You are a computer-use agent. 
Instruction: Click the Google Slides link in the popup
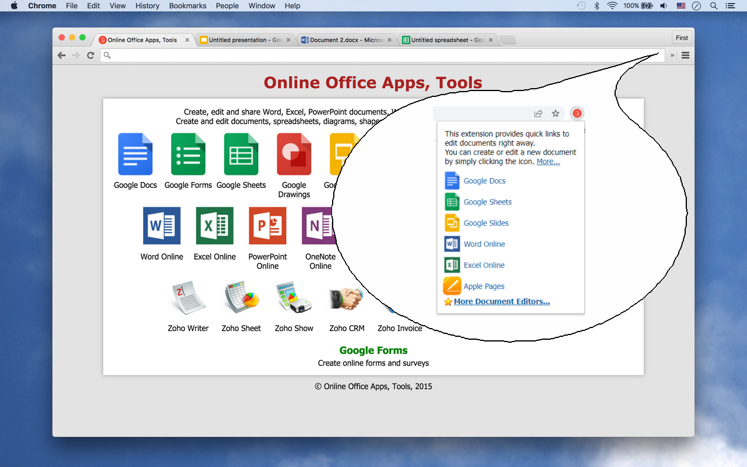click(486, 223)
